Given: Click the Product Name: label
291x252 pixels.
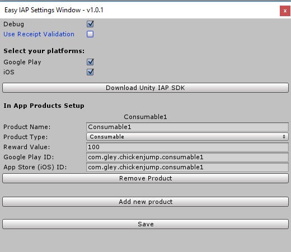Looking at the screenshot, I should 27,127.
